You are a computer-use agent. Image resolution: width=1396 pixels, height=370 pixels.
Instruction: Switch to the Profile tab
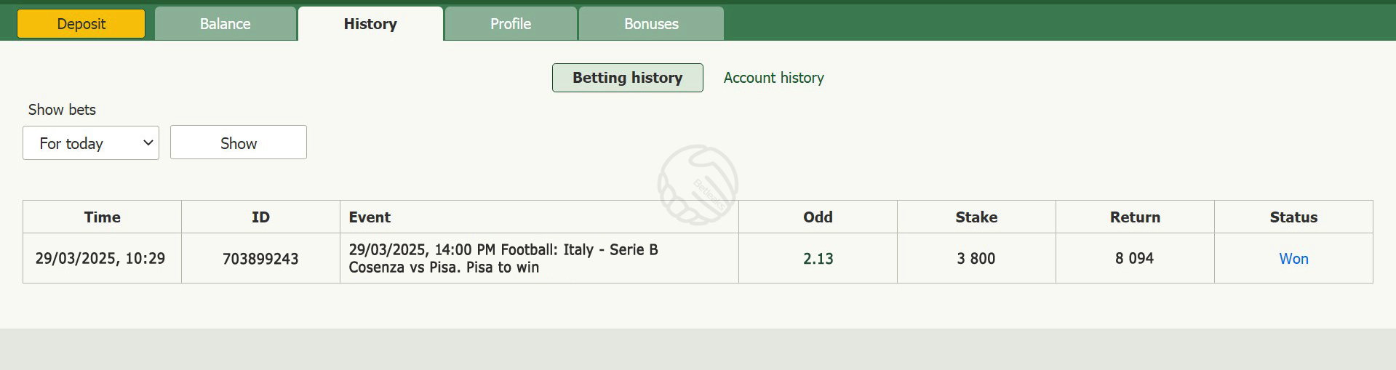tap(511, 24)
